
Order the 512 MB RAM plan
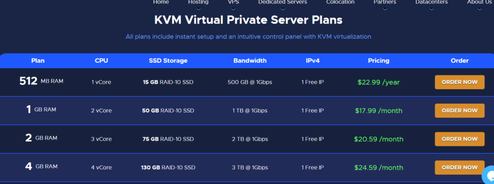[460, 82]
